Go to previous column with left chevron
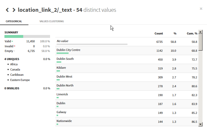 (7, 10)
